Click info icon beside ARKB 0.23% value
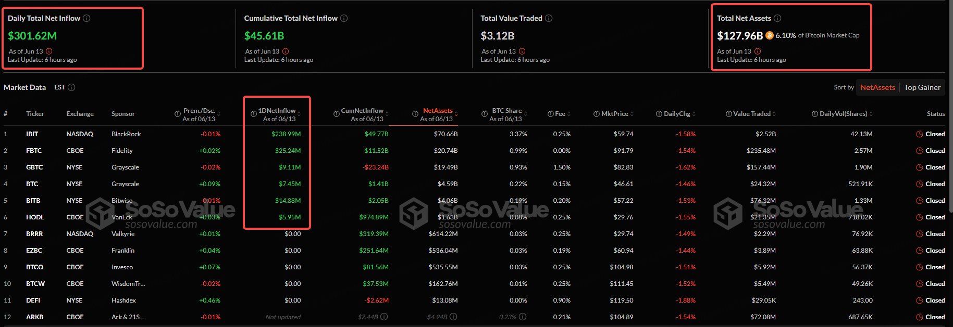The width and height of the screenshot is (953, 327). (523, 317)
